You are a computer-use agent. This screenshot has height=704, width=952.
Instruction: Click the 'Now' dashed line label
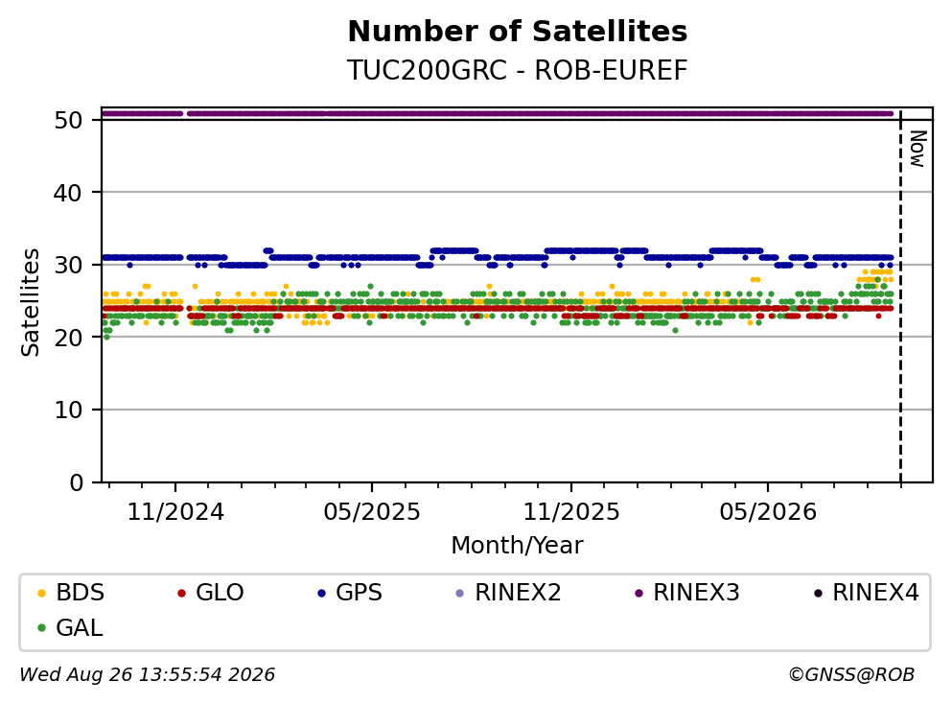pyautogui.click(x=917, y=149)
